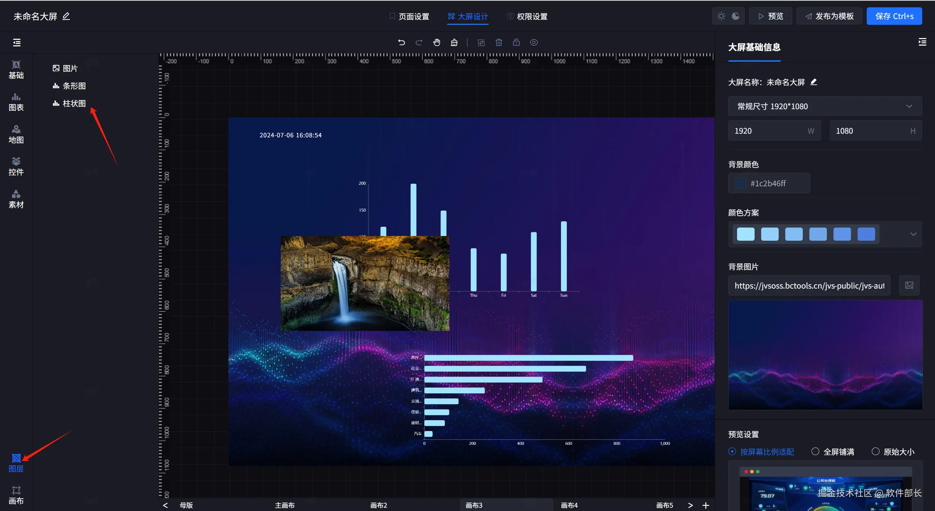
Task: Open the #1c2b46ff background color swatch
Action: pos(741,183)
